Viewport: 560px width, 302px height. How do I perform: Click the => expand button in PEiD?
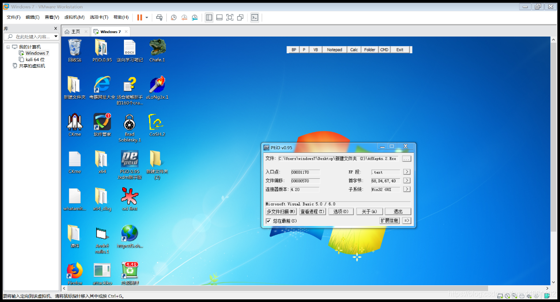pyautogui.click(x=407, y=221)
